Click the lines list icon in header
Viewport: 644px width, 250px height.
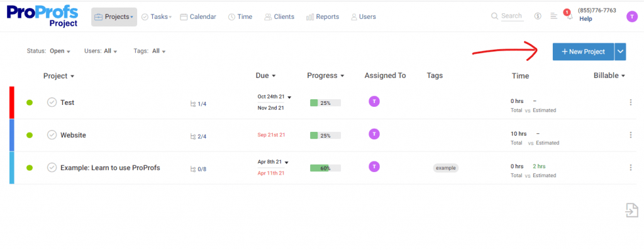[553, 16]
